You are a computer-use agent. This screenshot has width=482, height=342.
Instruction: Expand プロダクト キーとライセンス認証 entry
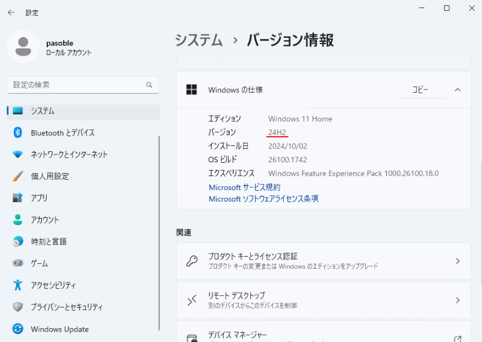[x=457, y=261]
